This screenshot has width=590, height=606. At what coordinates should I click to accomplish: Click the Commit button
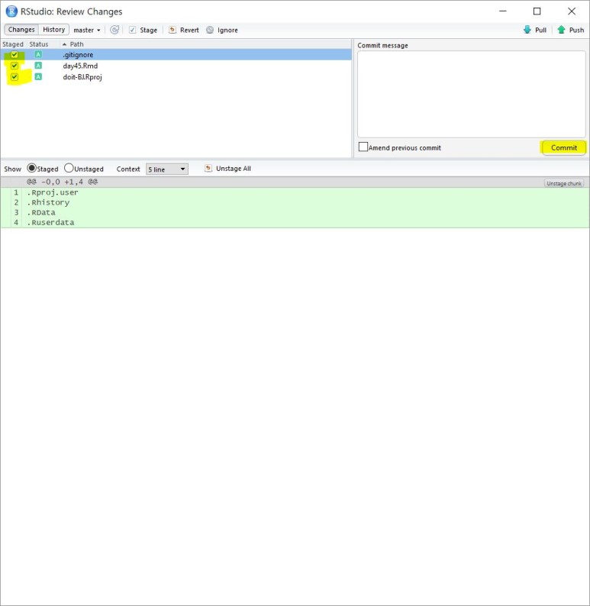tap(564, 147)
